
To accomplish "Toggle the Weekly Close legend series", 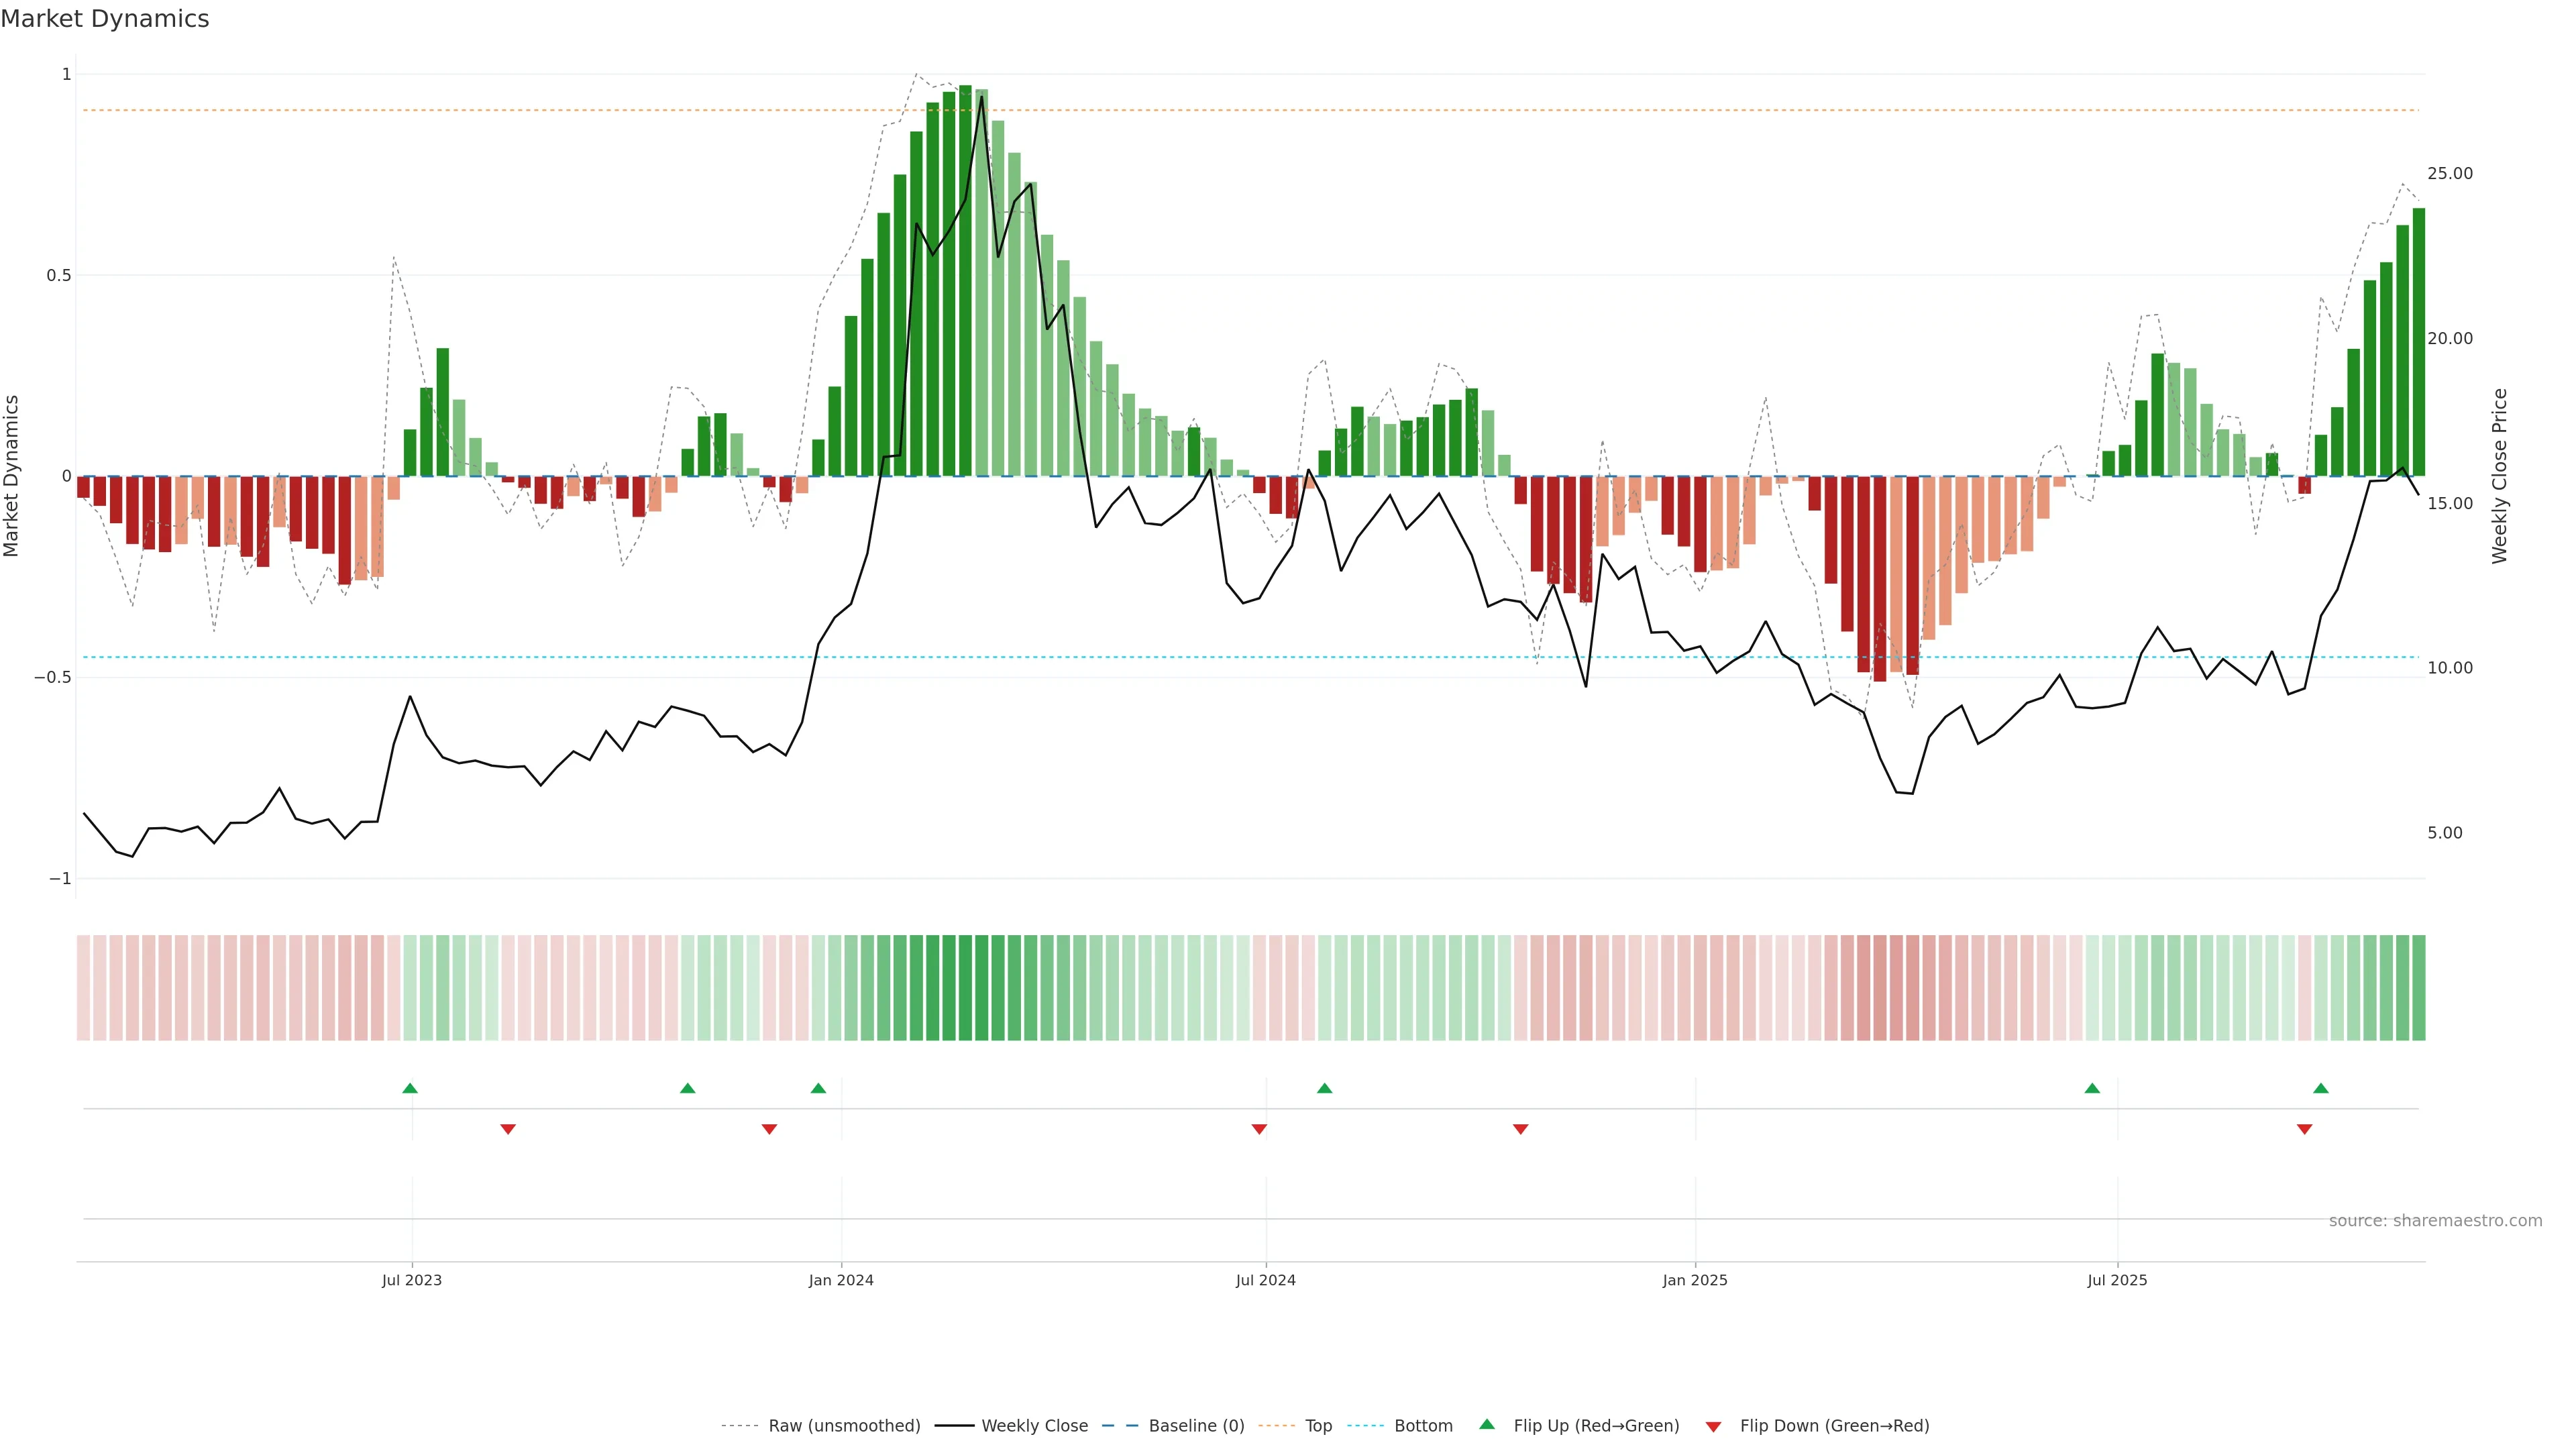I will 1034,1426.
